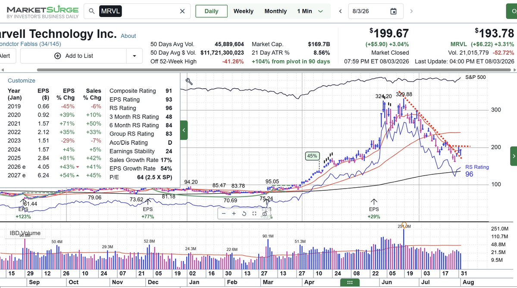Screen dimensions: 517x288
Task: Click the EPS Growth Rate 54% row
Action: [141, 168]
